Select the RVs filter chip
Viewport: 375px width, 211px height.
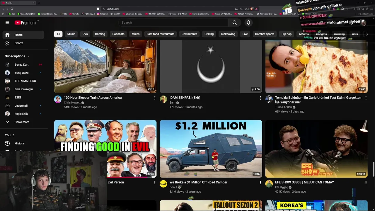tap(85, 34)
